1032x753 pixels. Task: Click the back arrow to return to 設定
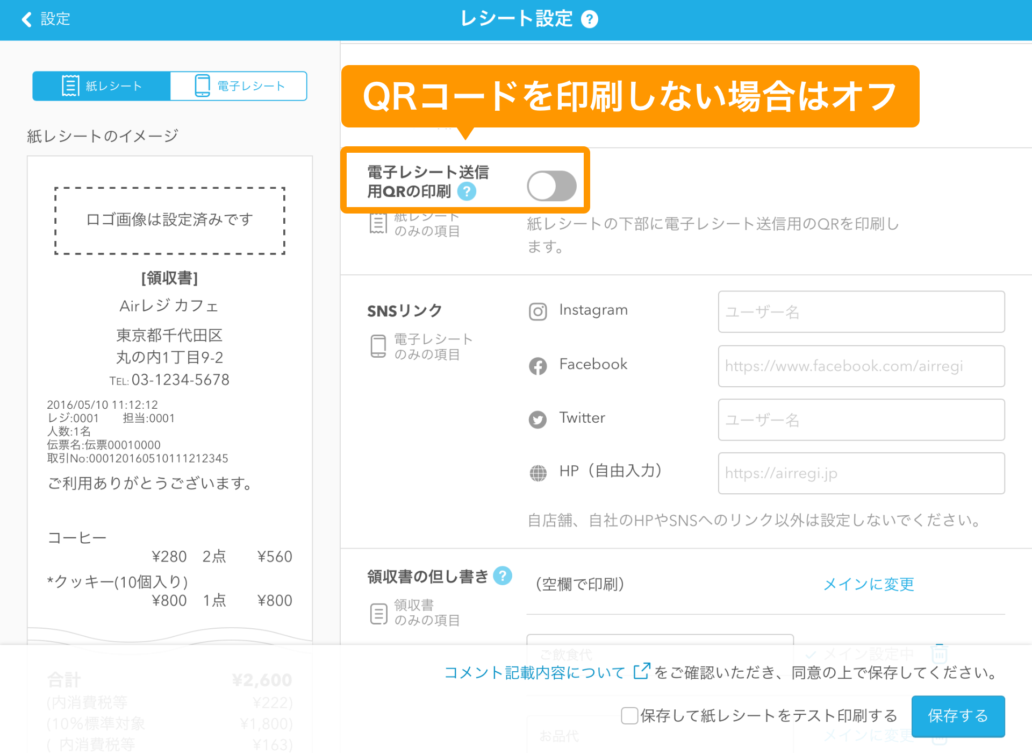pyautogui.click(x=25, y=19)
